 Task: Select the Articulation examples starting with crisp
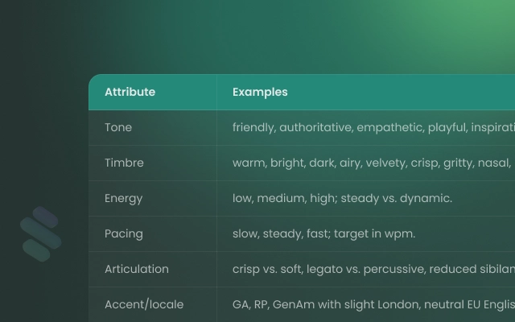pos(373,270)
